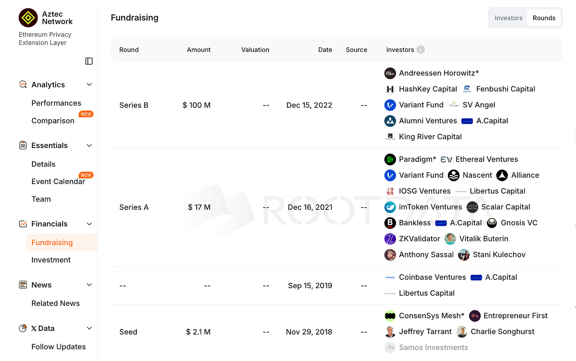Click Variant Fund logo in Series B row

click(390, 105)
